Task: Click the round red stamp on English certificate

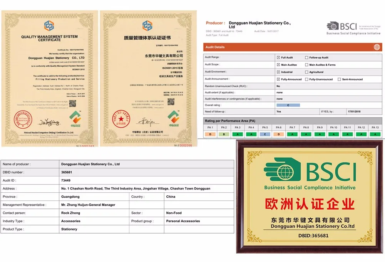Action: pos(23,119)
